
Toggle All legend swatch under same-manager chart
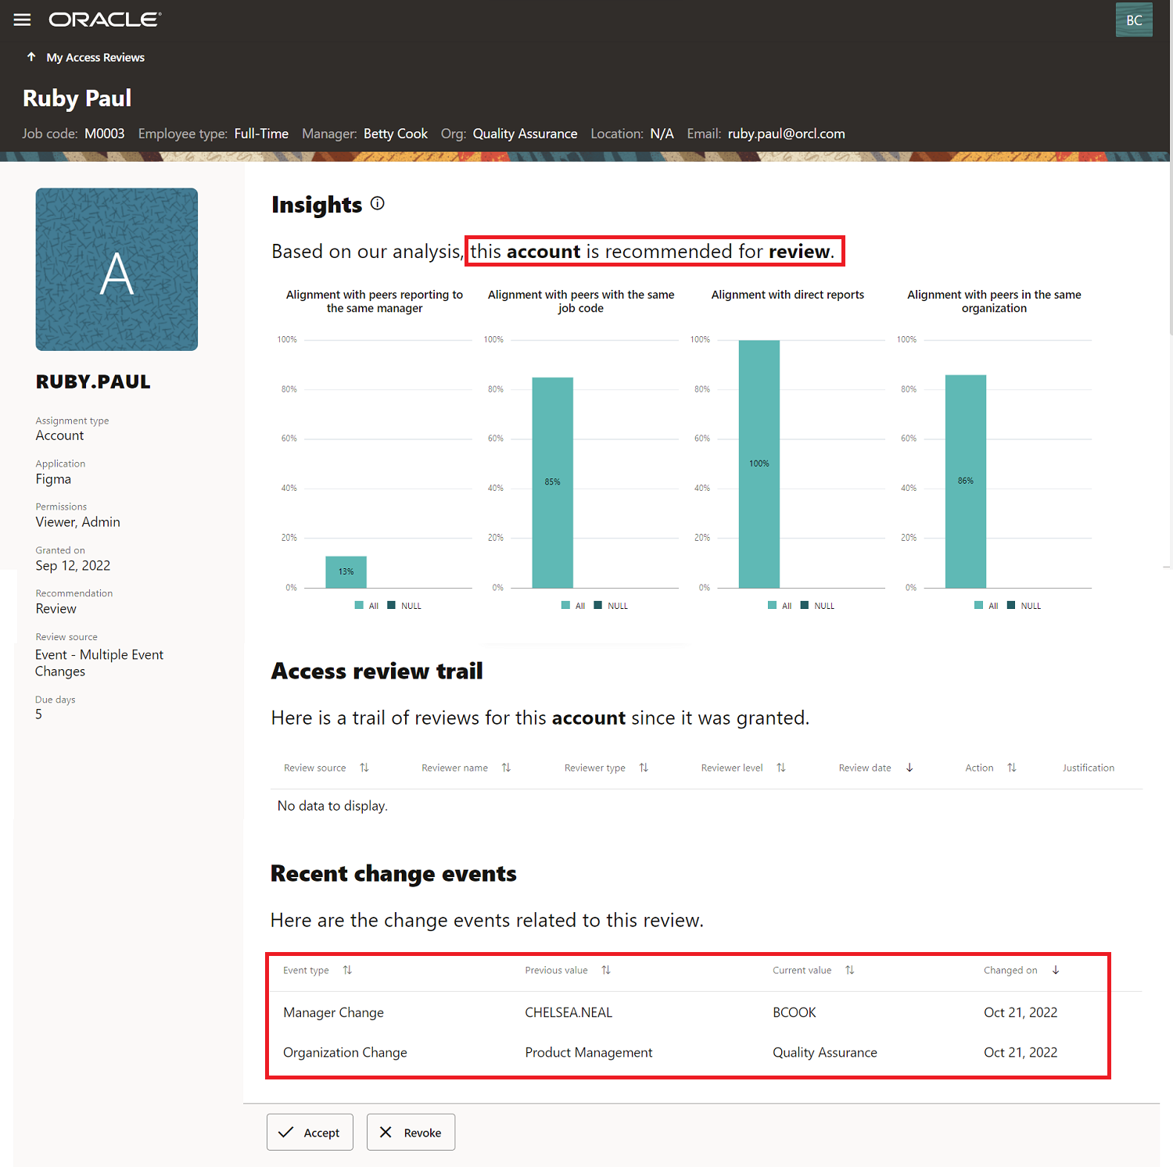point(359,605)
